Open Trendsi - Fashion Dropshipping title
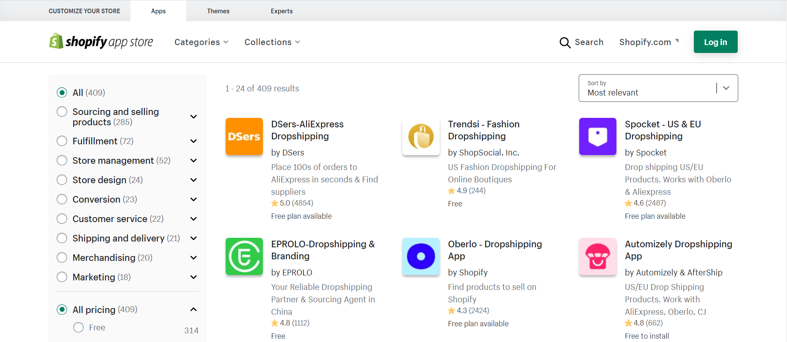 (x=484, y=130)
